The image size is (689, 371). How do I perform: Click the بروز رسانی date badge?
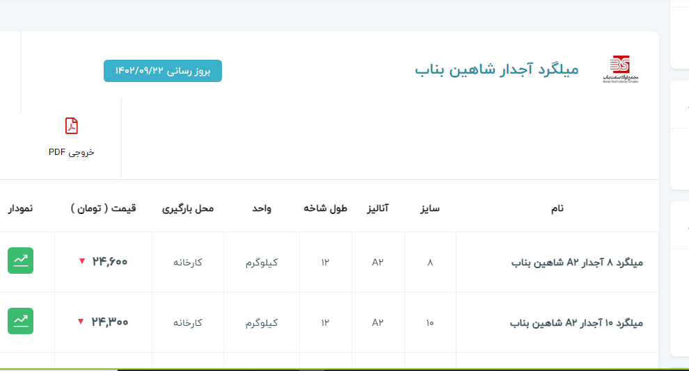[x=163, y=71]
